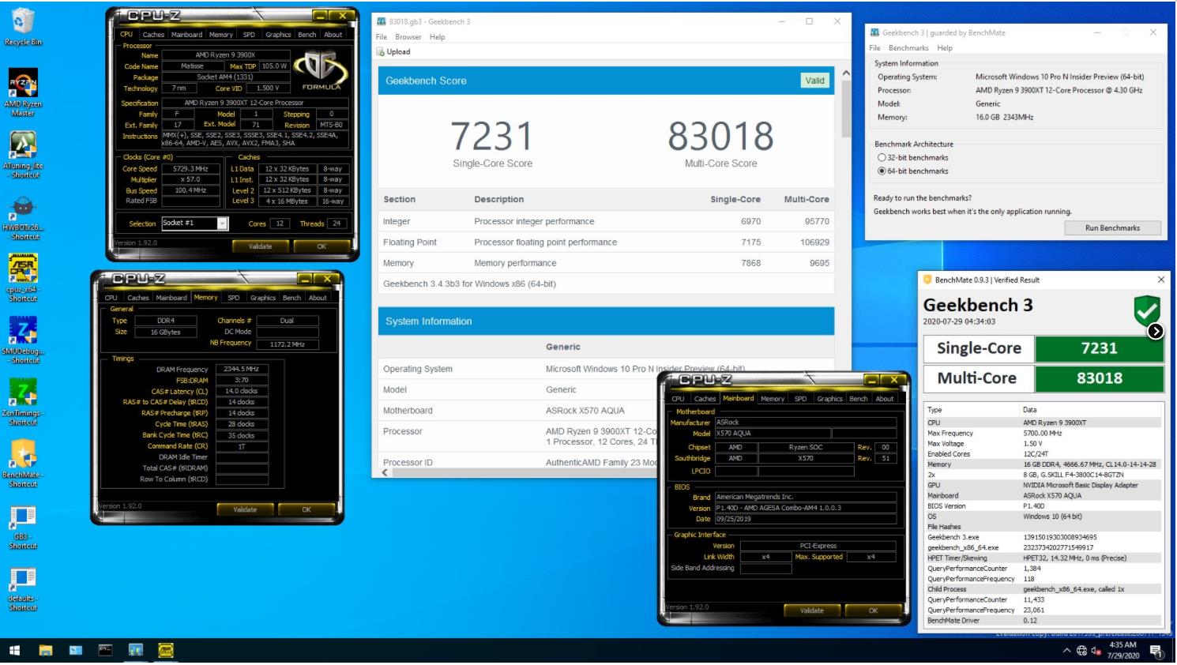
Task: Click the Side Band Addressing input field
Action: [x=765, y=567]
